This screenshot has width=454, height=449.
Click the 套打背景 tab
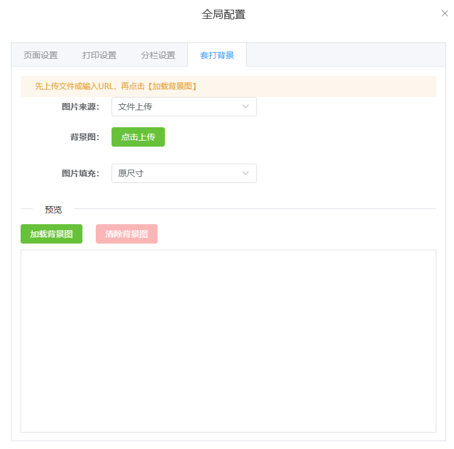[x=217, y=55]
